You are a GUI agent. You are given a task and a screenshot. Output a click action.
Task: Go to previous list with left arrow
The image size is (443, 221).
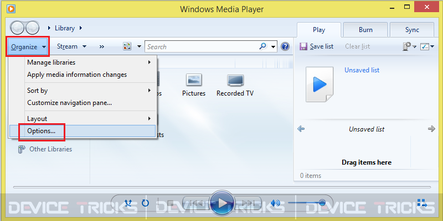(301, 129)
